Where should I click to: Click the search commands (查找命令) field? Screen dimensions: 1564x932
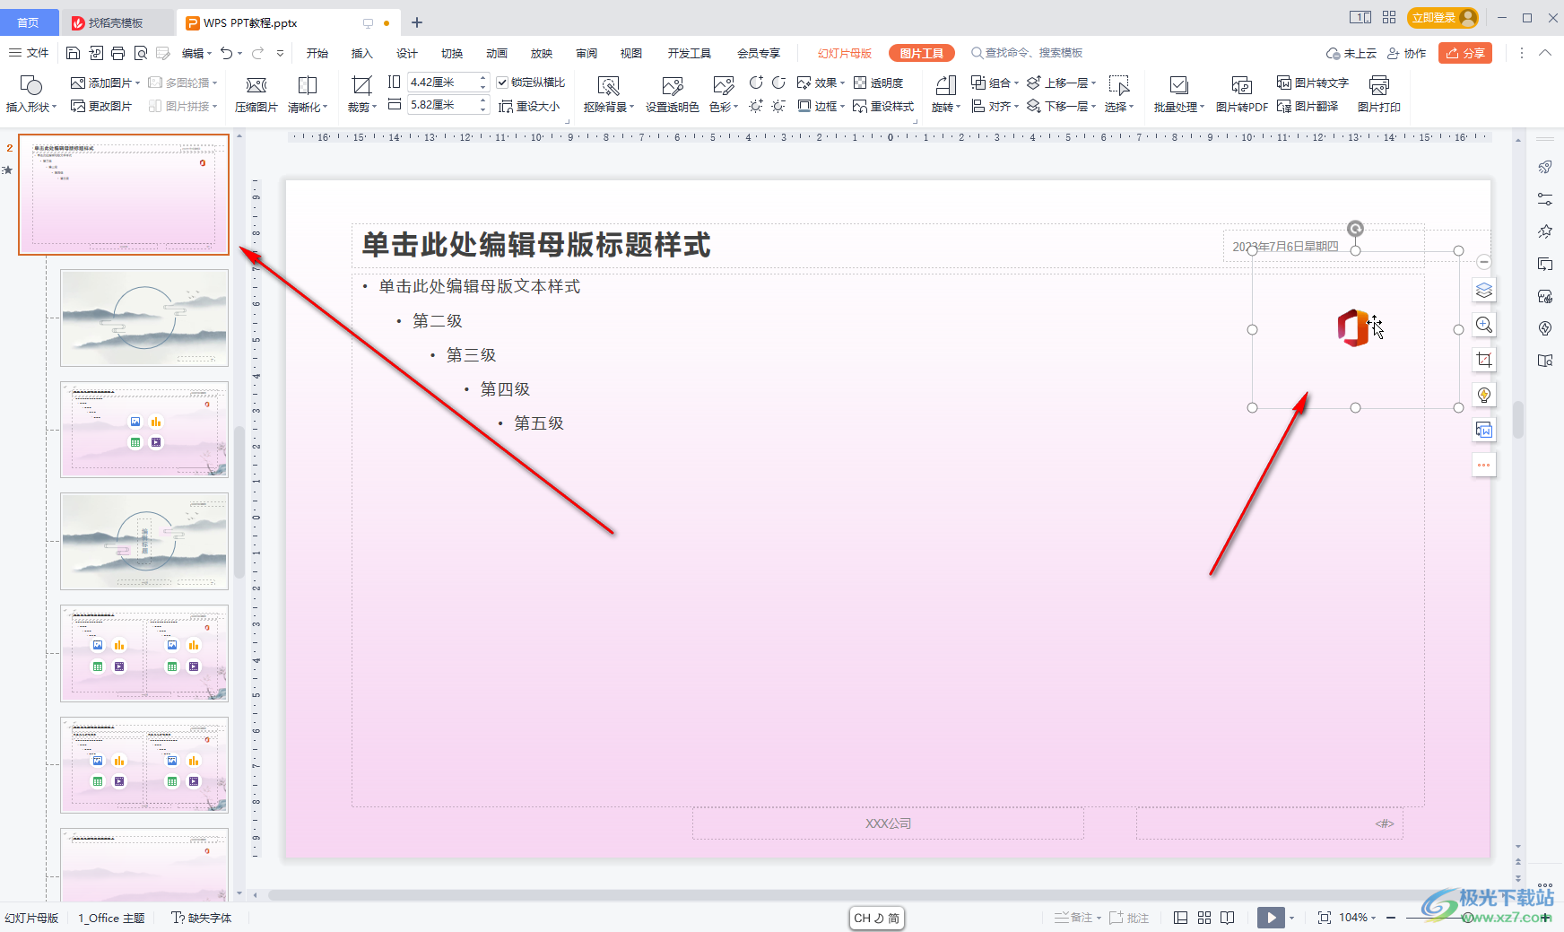pyautogui.click(x=1028, y=53)
